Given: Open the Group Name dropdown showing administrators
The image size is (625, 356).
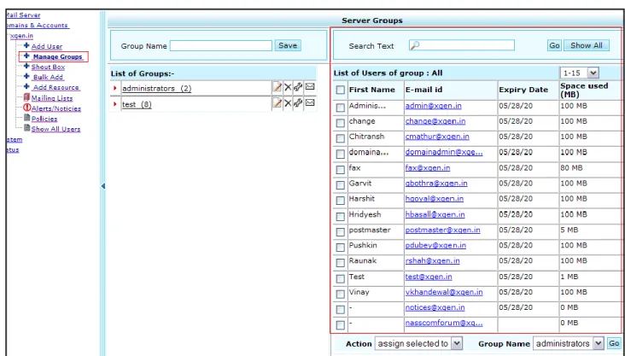Looking at the screenshot, I should 568,343.
